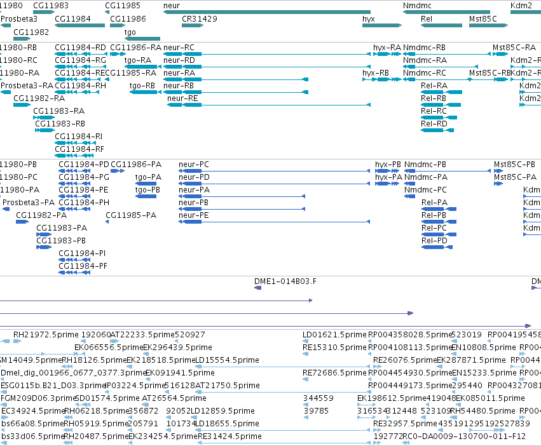Click the hyx gene label
The height and width of the screenshot is (446, 541).
pyautogui.click(x=369, y=18)
